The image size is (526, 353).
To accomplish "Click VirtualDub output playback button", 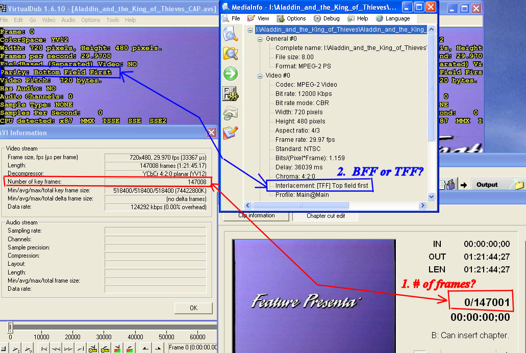I will pos(28,349).
